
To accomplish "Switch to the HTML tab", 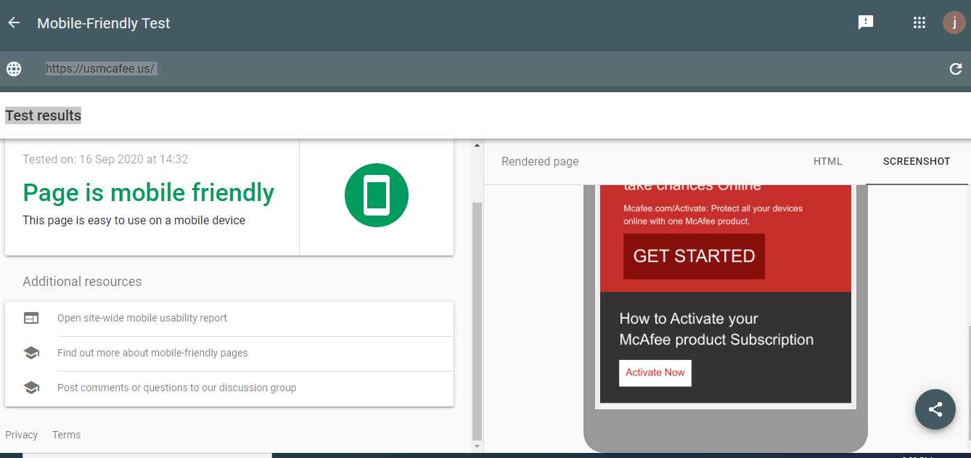I will point(827,161).
